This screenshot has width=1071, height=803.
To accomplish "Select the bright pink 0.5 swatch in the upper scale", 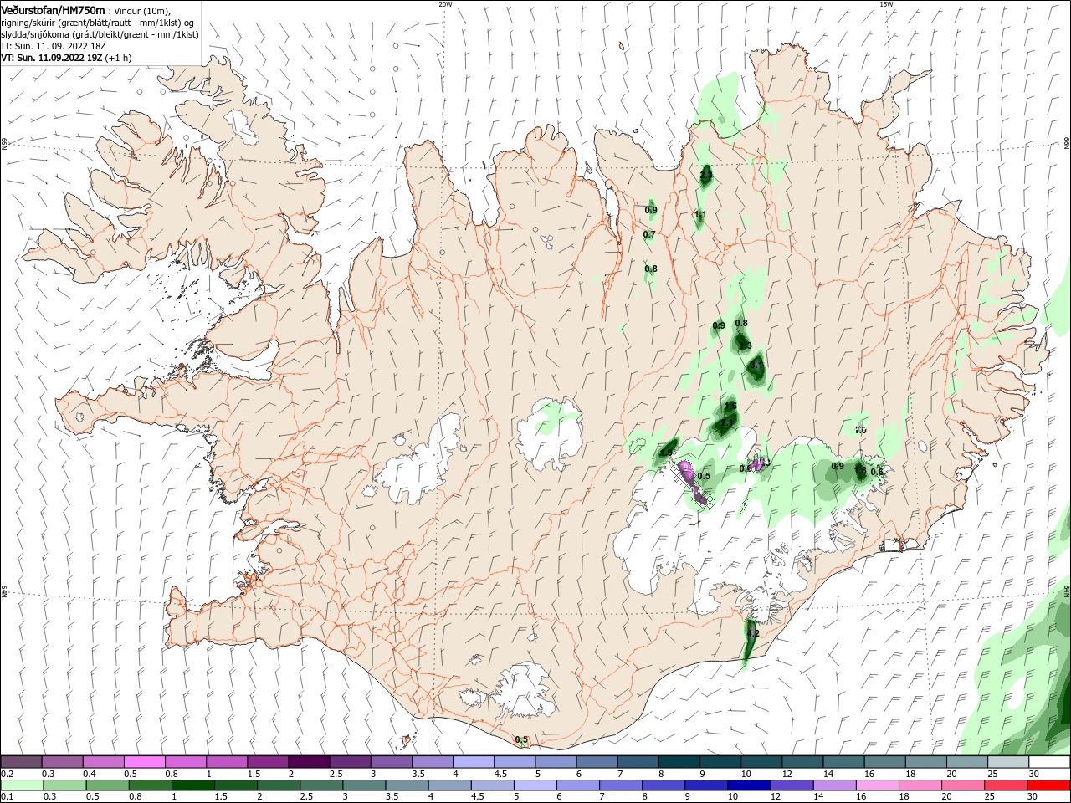I will (x=144, y=762).
